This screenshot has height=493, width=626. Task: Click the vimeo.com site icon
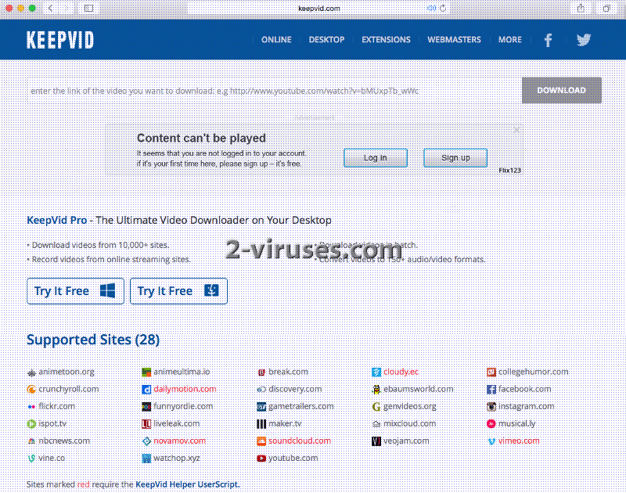coord(492,440)
